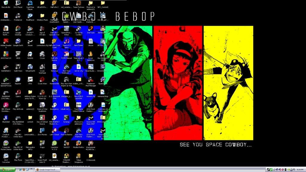
Task: Select the NPC_Control2 folder
Action: point(103,4)
